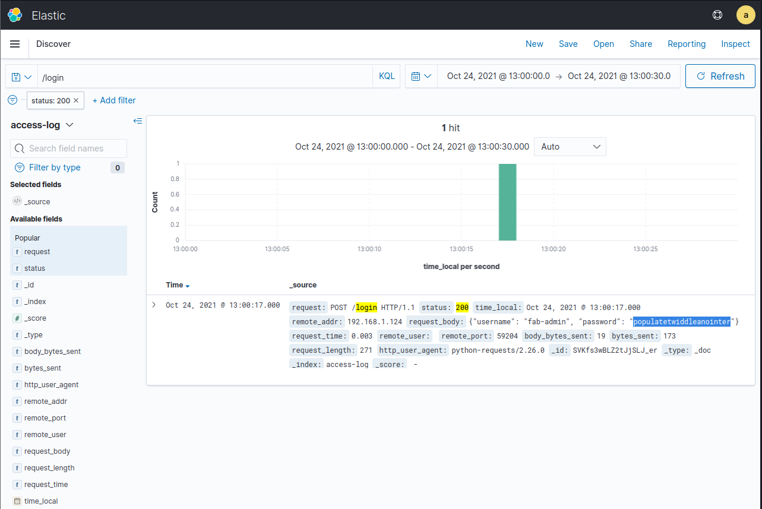Click the Search field names box

[69, 148]
